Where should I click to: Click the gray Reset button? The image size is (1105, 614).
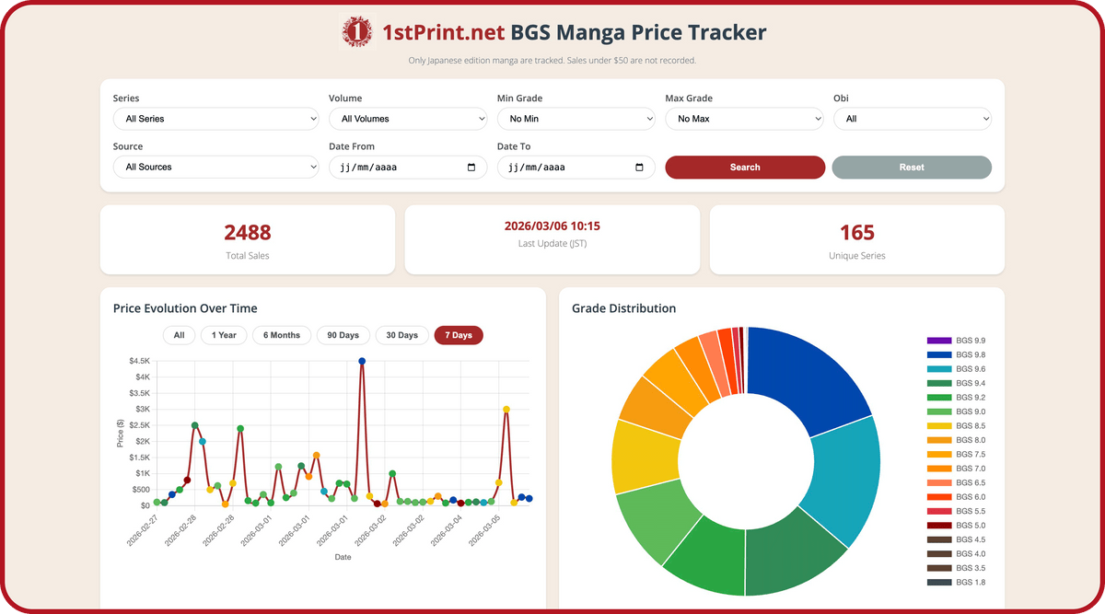pyautogui.click(x=911, y=168)
